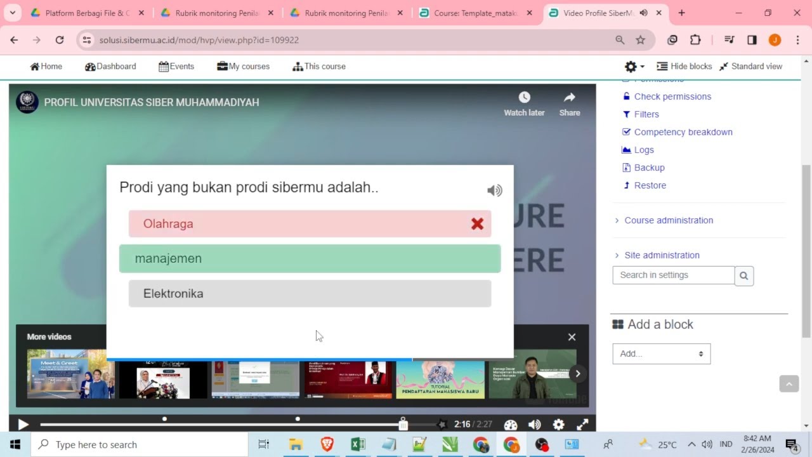
Task: Show next videos with right arrow
Action: point(577,373)
